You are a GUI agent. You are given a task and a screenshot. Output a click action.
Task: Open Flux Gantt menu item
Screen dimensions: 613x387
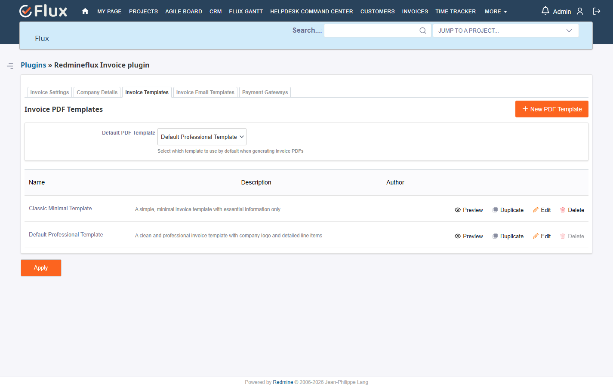[246, 12]
